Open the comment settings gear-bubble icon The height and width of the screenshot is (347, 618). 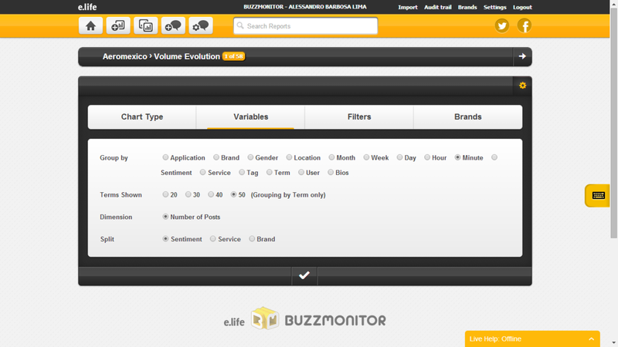(201, 25)
